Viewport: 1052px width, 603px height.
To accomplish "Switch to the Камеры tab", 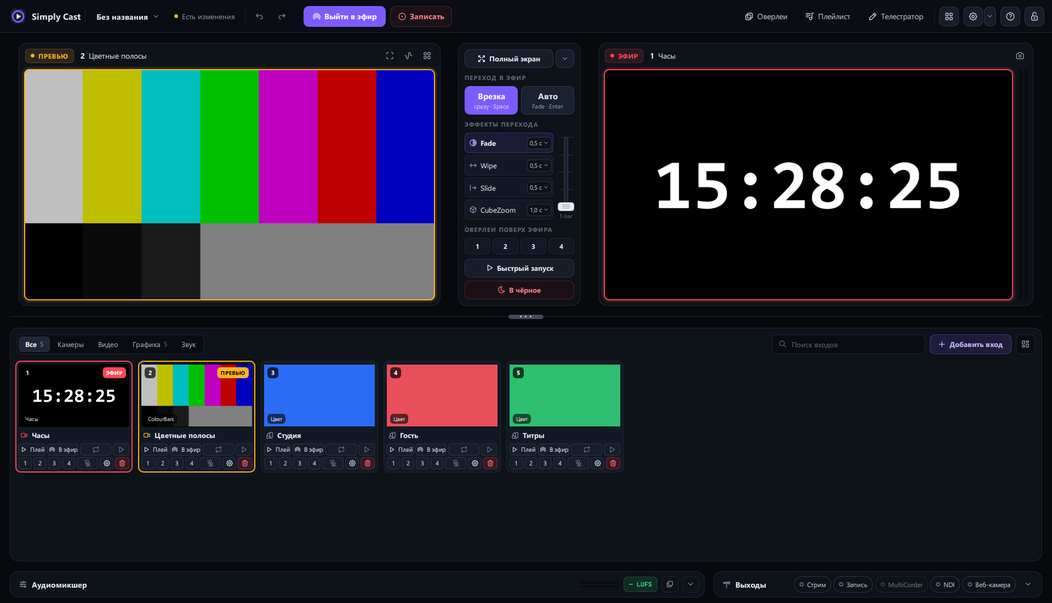I will [71, 345].
